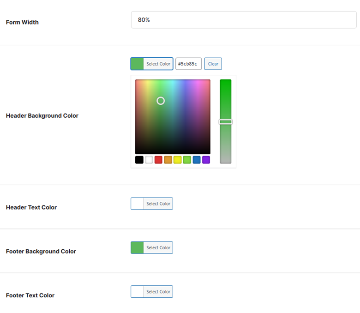The width and height of the screenshot is (360, 313).
Task: Collapse Header Background Color Select Color button
Action: 152,64
